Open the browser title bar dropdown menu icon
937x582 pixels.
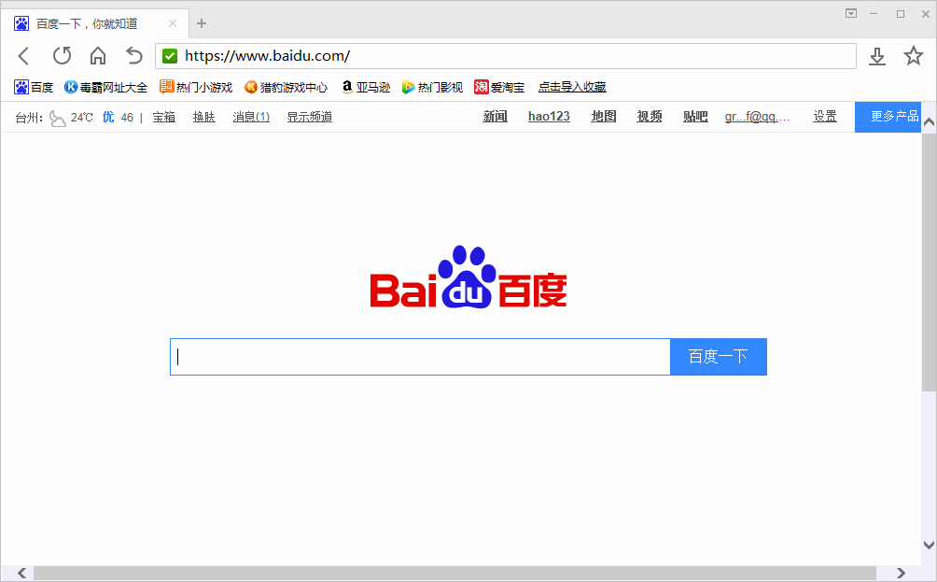[851, 13]
